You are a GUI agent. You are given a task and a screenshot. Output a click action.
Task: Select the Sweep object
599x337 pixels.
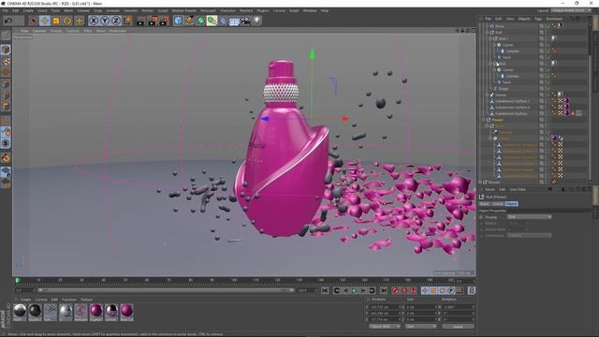(501, 95)
